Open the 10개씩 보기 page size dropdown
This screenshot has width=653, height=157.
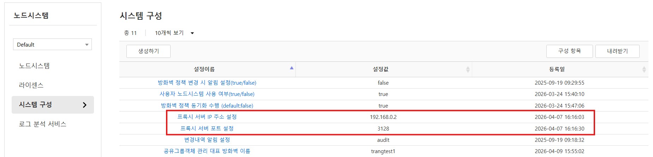click(174, 33)
